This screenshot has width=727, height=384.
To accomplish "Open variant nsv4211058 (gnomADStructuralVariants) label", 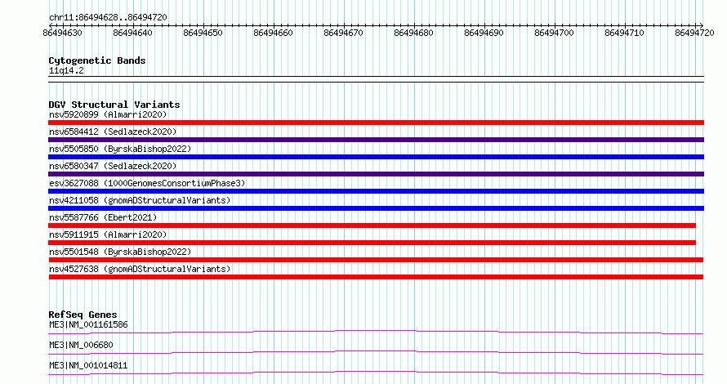I will pyautogui.click(x=140, y=200).
